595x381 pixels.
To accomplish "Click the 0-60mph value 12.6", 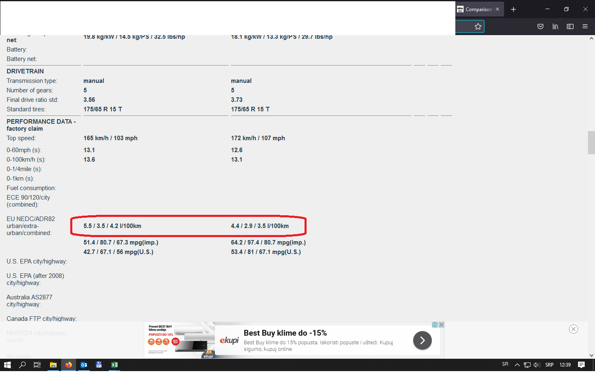I will (237, 150).
